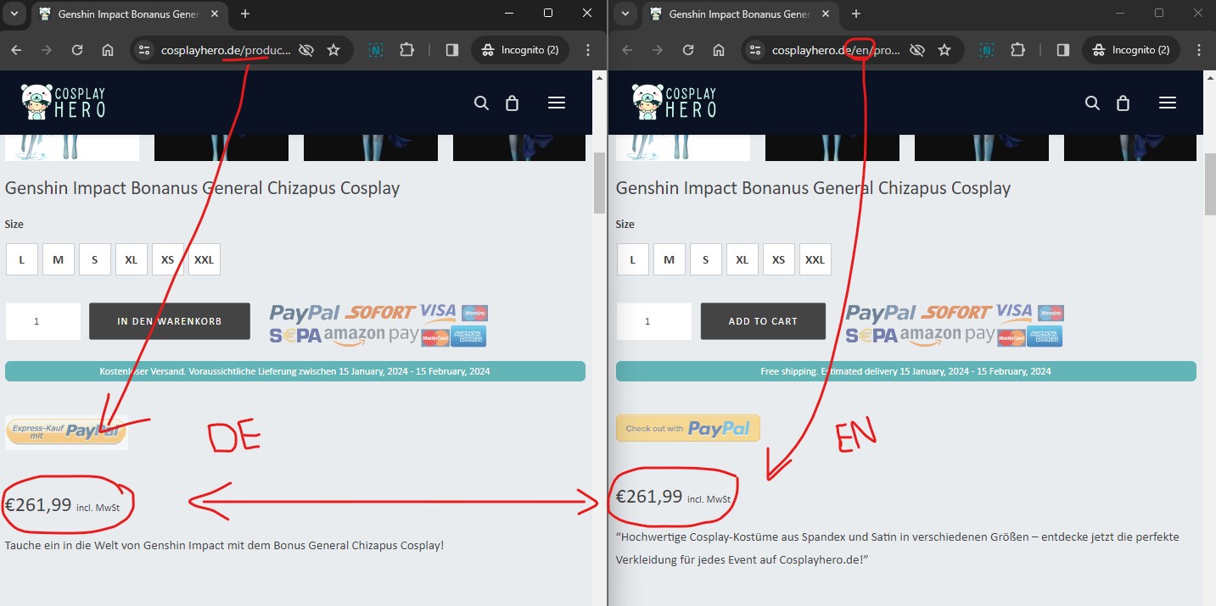Click Check out with PayPal button
The width and height of the screenshot is (1216, 606).
click(x=688, y=428)
